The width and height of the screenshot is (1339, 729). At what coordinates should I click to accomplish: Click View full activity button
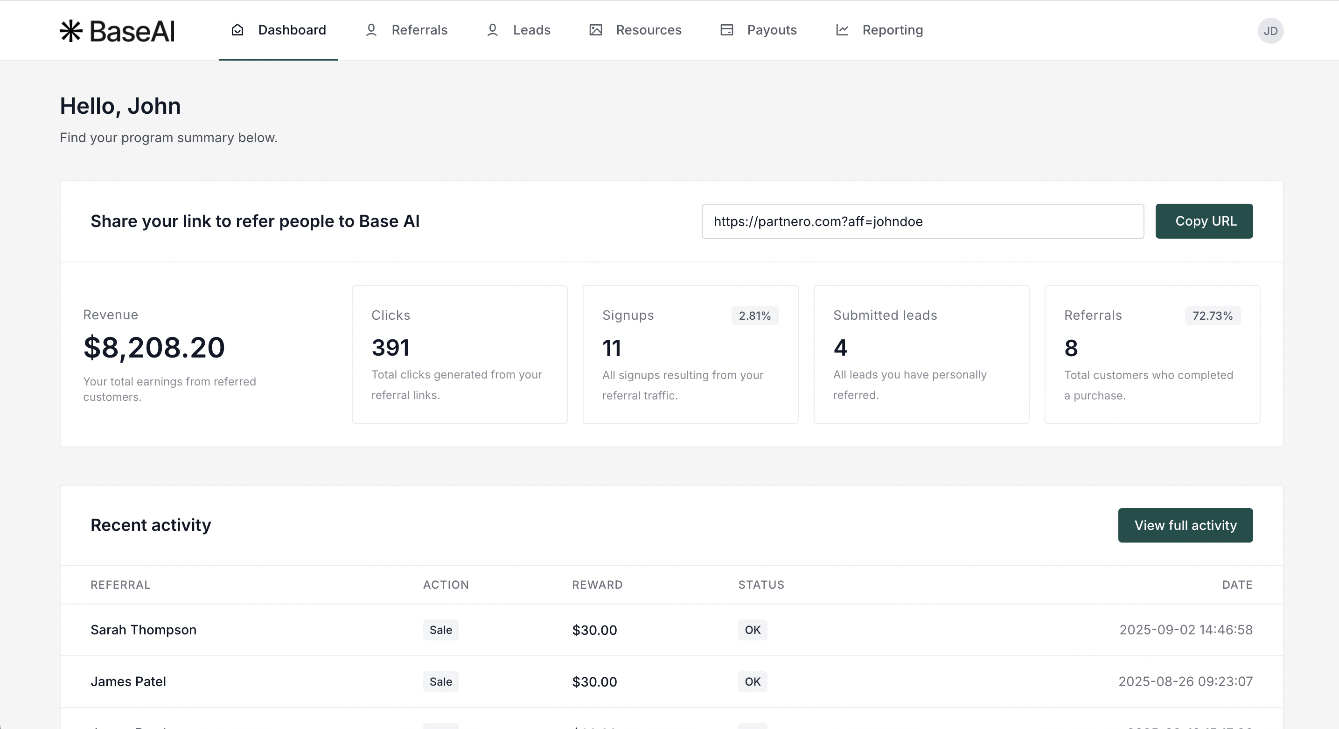click(1185, 525)
